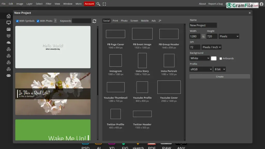The height and width of the screenshot is (149, 265).
Task: Open the Pixels unit dropdown
Action: 229,36
